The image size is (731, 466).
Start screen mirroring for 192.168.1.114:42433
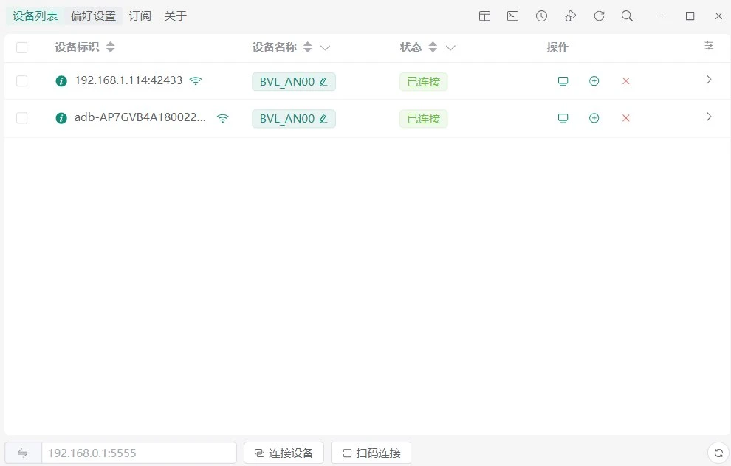click(563, 81)
